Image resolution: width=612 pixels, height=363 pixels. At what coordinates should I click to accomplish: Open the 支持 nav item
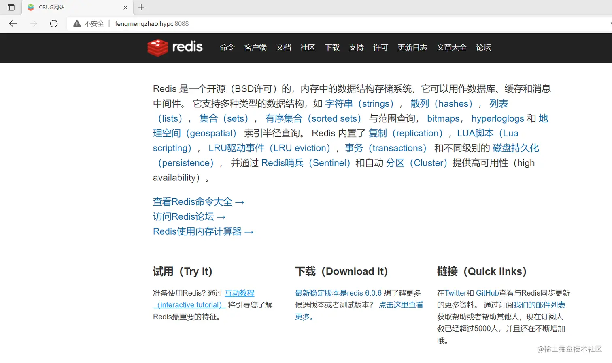tap(356, 47)
